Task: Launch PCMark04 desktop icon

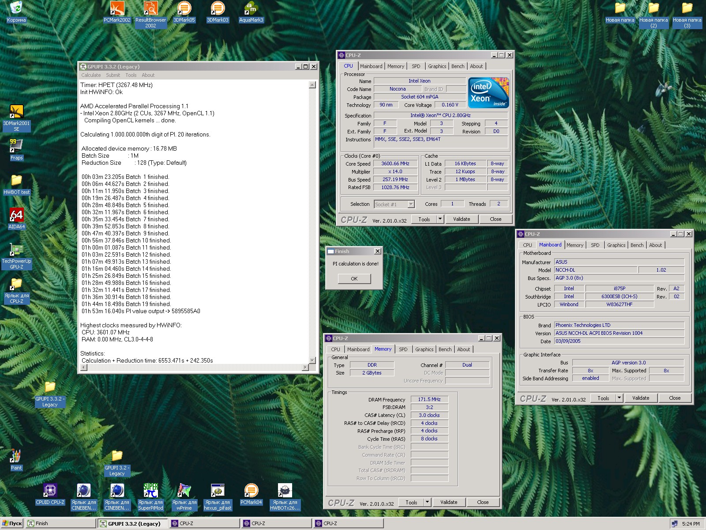Action: pos(251,494)
